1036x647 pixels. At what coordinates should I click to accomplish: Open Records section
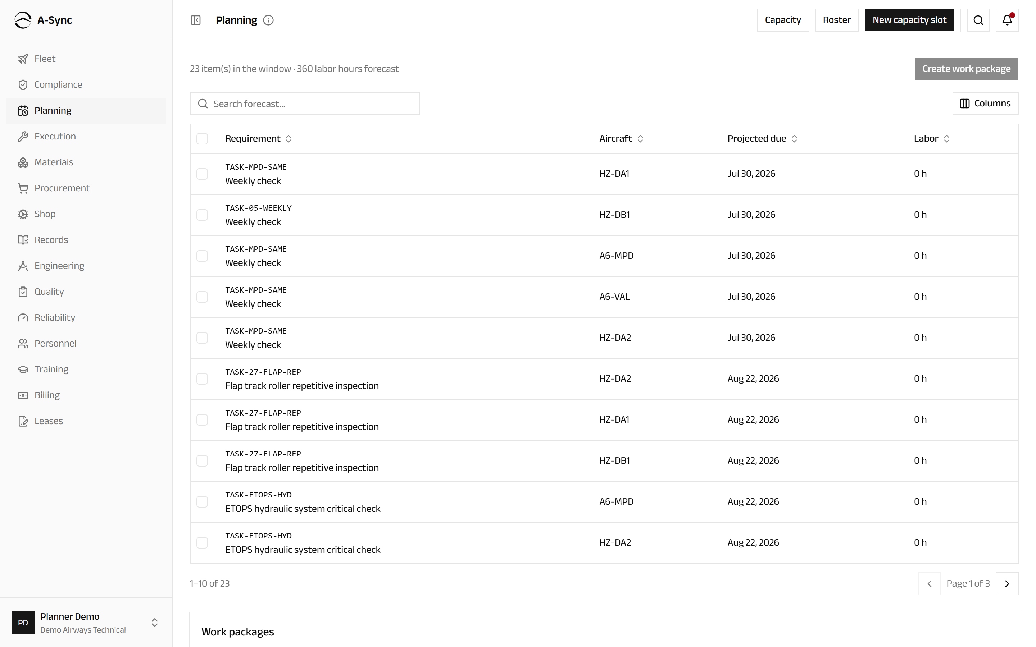(86, 240)
